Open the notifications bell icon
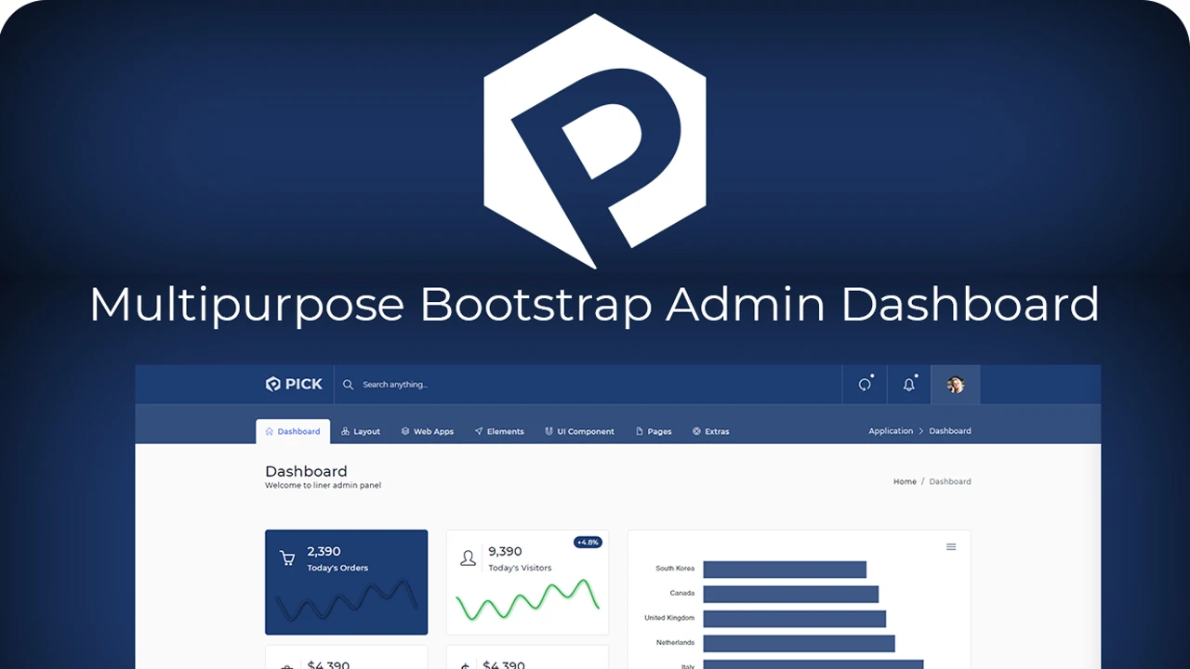The height and width of the screenshot is (669, 1190). tap(909, 385)
